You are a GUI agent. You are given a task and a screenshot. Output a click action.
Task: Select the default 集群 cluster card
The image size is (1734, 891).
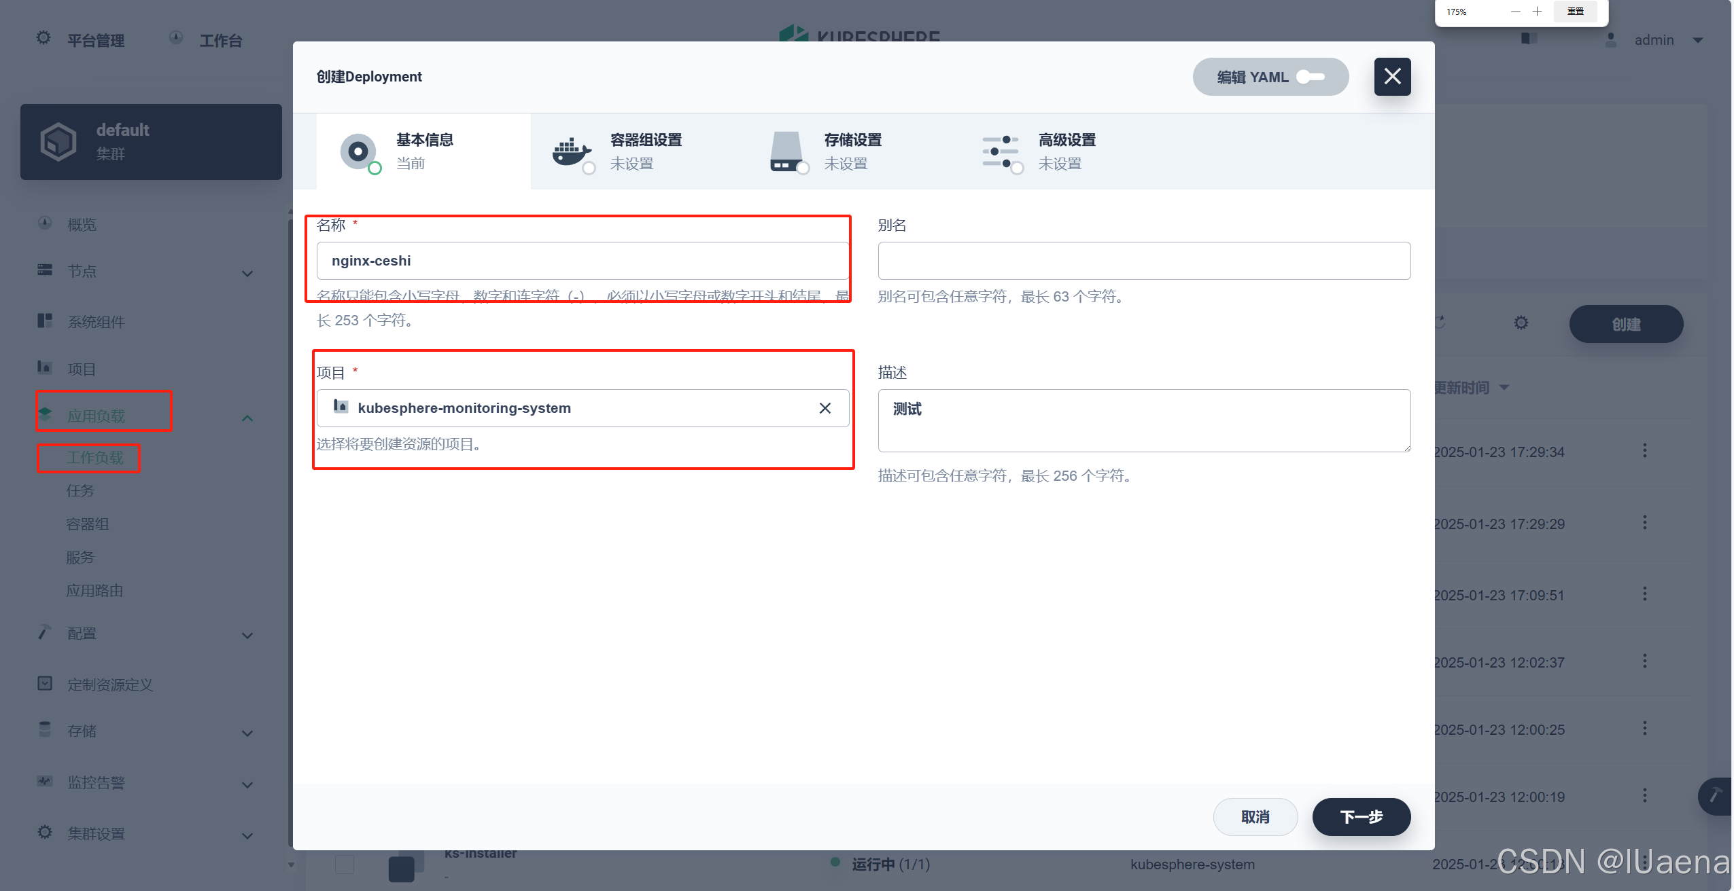click(x=151, y=142)
